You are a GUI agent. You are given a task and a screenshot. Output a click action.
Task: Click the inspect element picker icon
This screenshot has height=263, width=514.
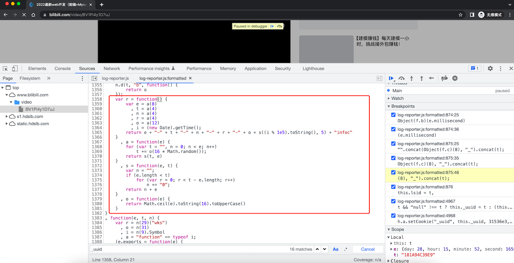tap(6, 69)
